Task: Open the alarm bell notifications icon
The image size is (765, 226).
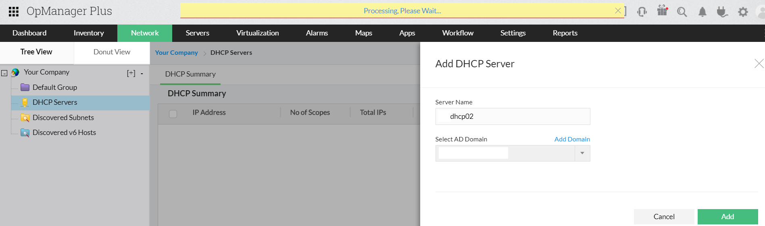Action: pyautogui.click(x=702, y=12)
